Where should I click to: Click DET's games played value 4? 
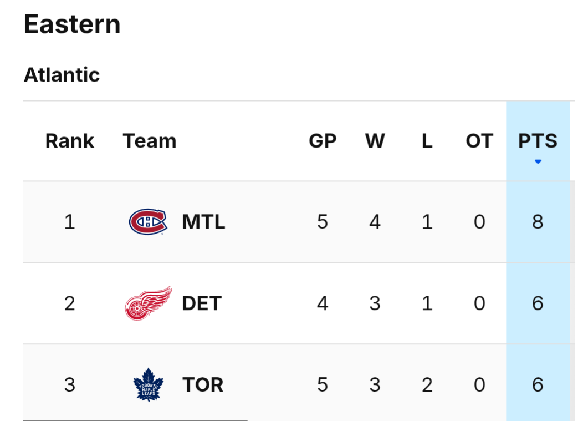click(323, 303)
